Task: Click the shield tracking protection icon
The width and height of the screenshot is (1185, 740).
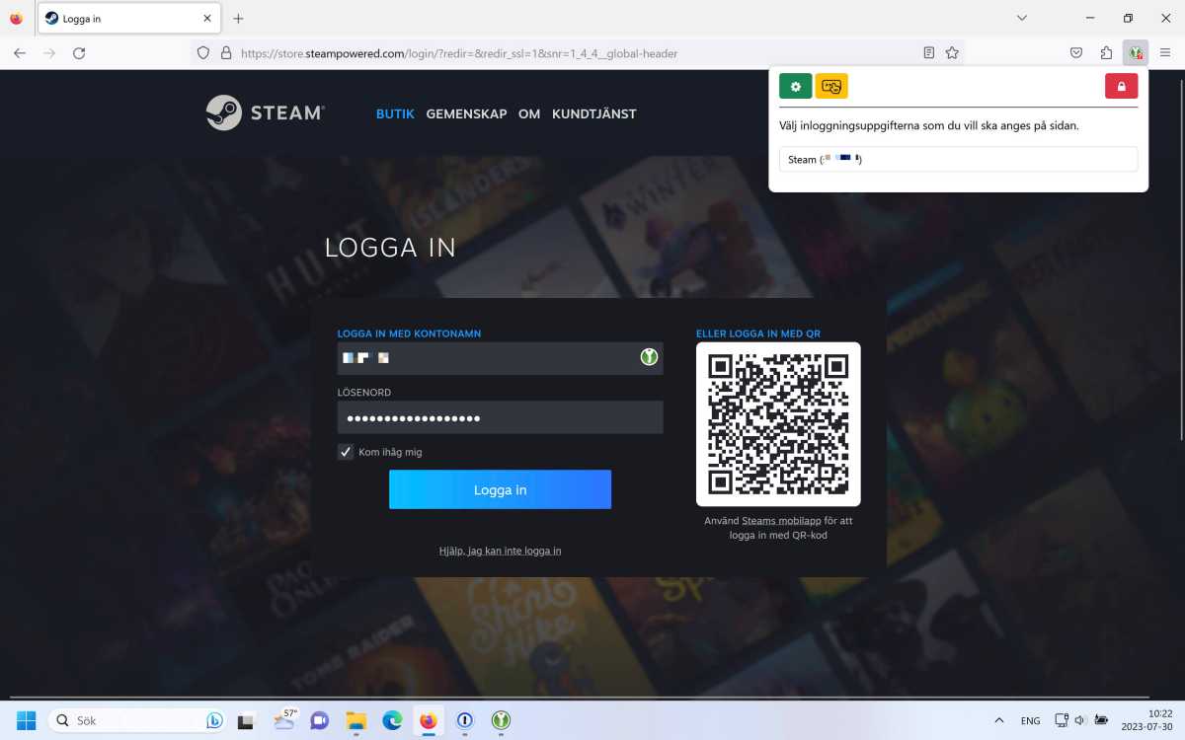Action: (x=203, y=53)
